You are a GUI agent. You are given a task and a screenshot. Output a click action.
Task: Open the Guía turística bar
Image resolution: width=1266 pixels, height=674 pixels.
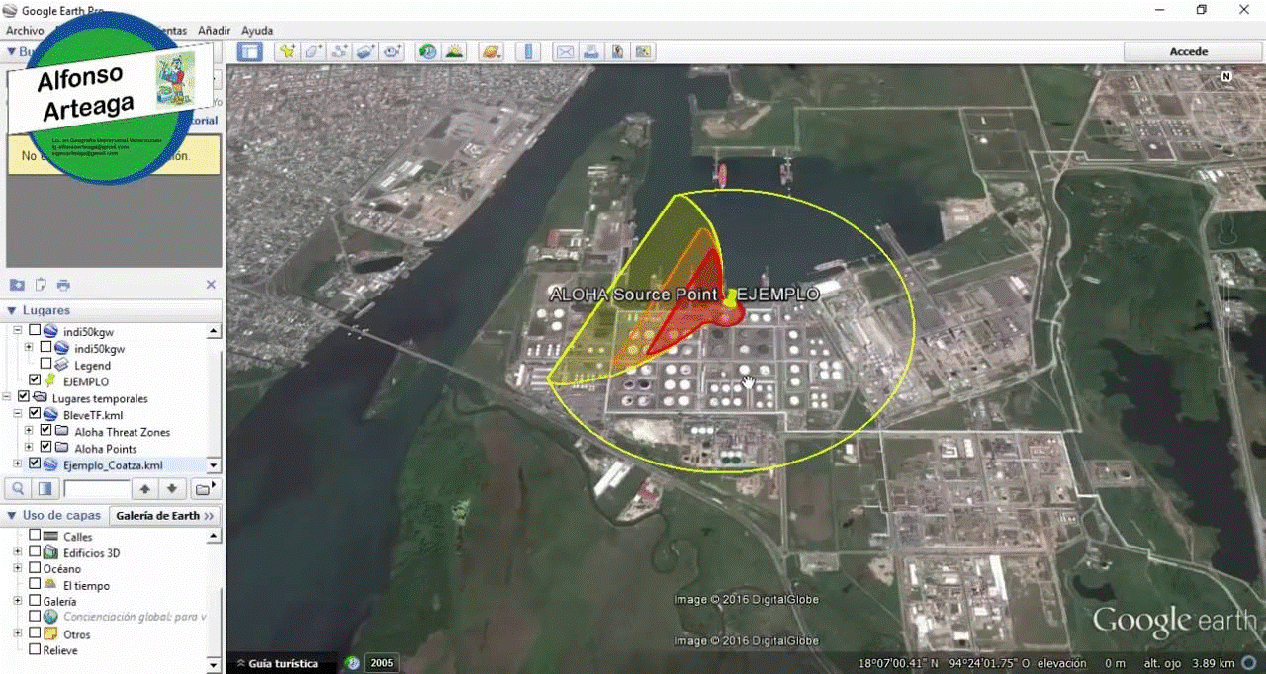[283, 663]
